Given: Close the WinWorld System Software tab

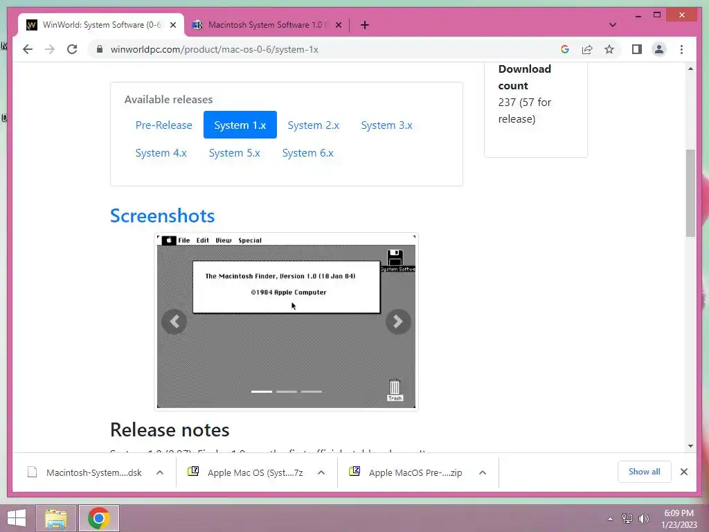Looking at the screenshot, I should 173,26.
